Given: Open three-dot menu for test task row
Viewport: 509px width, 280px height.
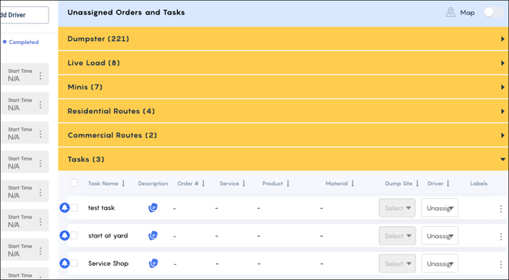Looking at the screenshot, I should 501,209.
